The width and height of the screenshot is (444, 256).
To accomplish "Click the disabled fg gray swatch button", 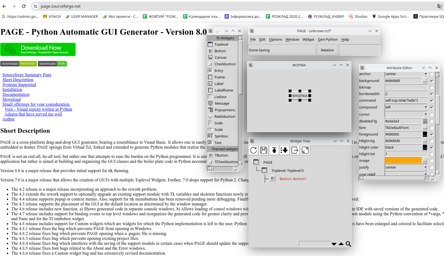I will coord(425,121).
